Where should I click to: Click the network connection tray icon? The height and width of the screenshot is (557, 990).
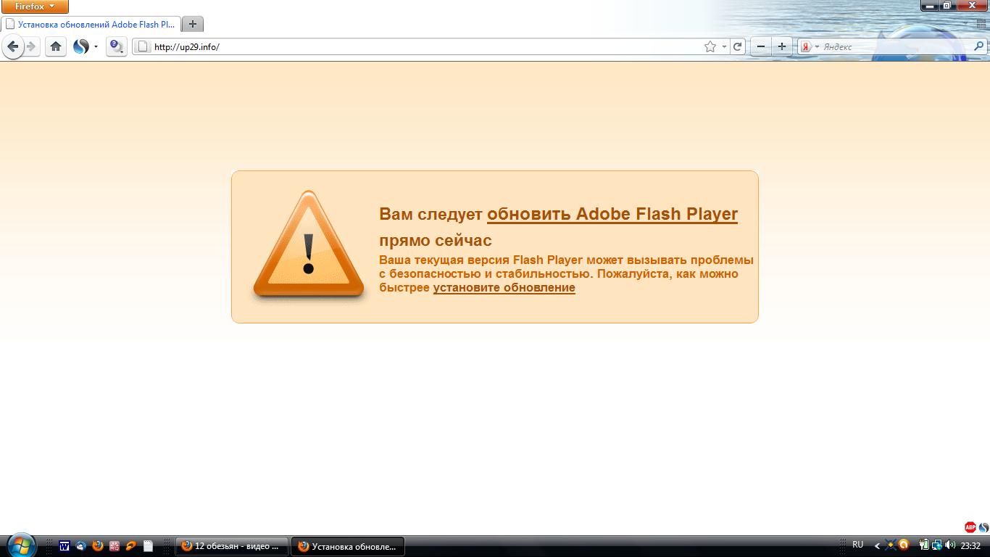(936, 545)
